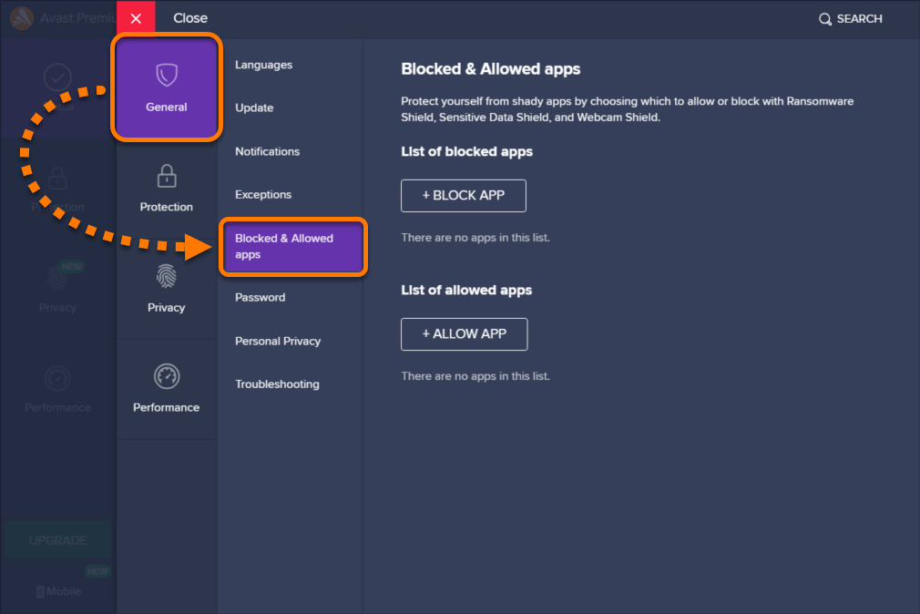
Task: Click the green UPGRADE button
Action: pos(57,540)
